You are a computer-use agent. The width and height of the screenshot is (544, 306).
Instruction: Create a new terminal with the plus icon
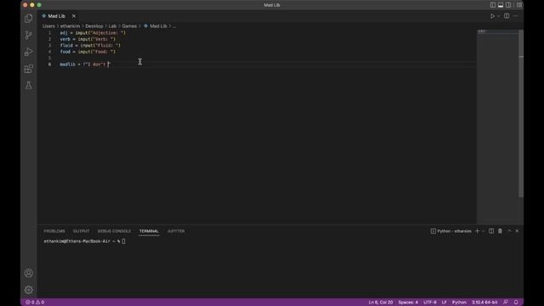click(477, 231)
